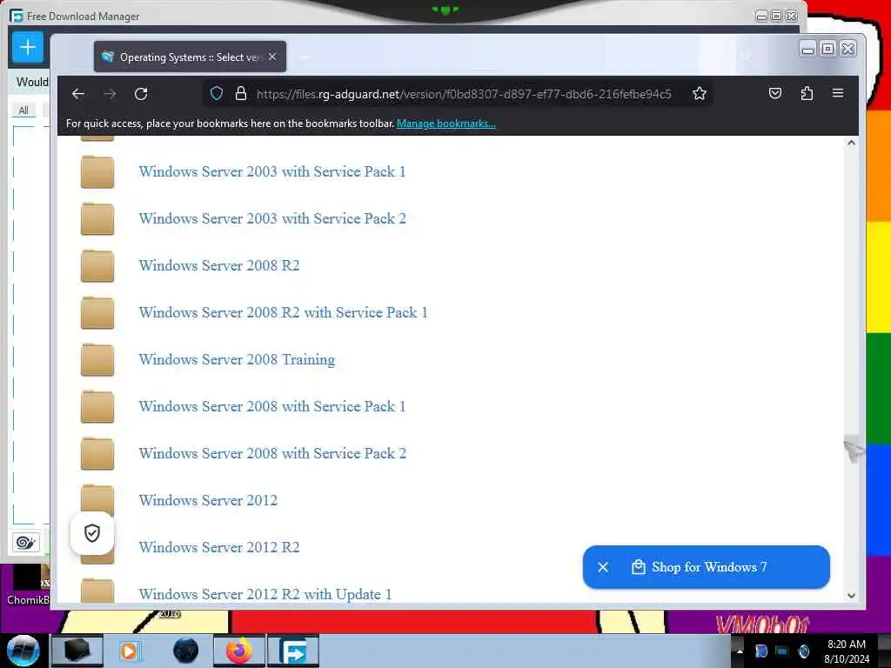Image resolution: width=891 pixels, height=668 pixels.
Task: Click the page scrollbar up arrow
Action: click(x=851, y=143)
